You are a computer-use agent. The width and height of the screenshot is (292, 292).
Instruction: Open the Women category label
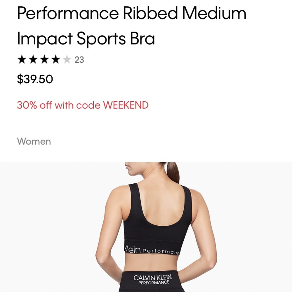[34, 141]
